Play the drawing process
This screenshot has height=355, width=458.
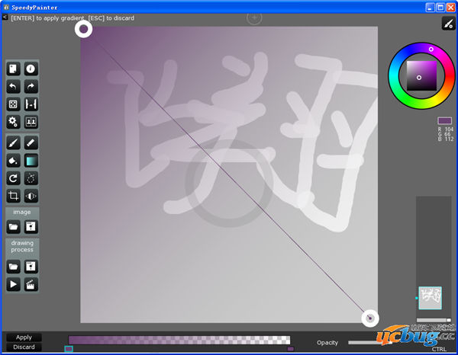coord(13,284)
